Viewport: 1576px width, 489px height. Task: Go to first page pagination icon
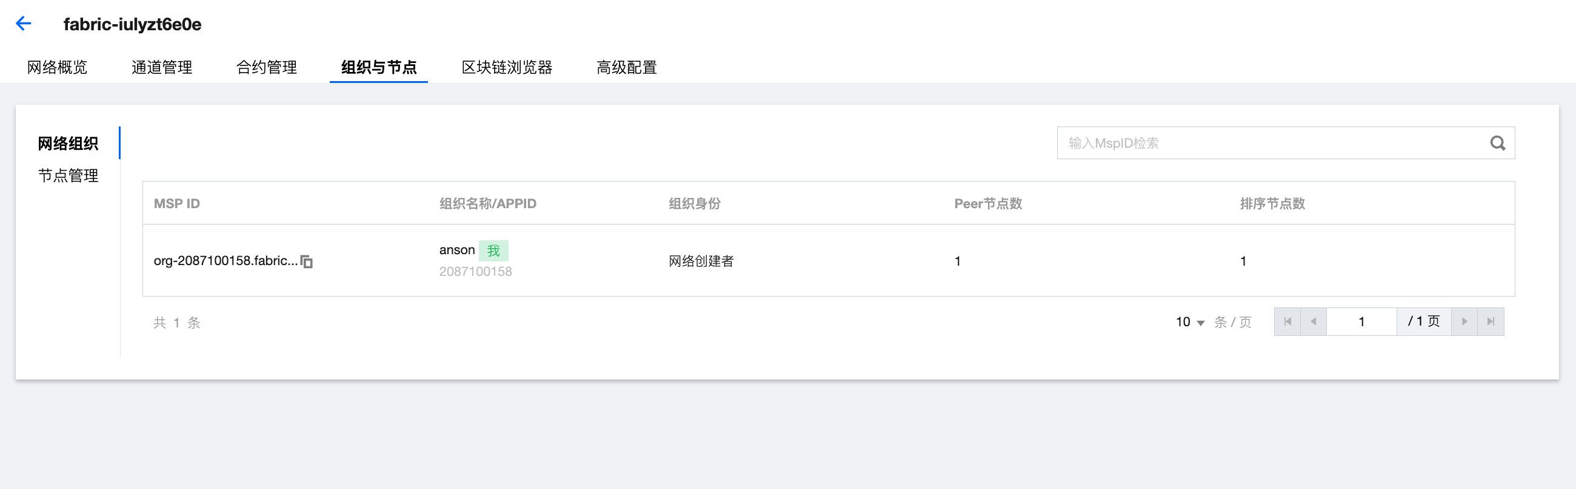tap(1287, 322)
